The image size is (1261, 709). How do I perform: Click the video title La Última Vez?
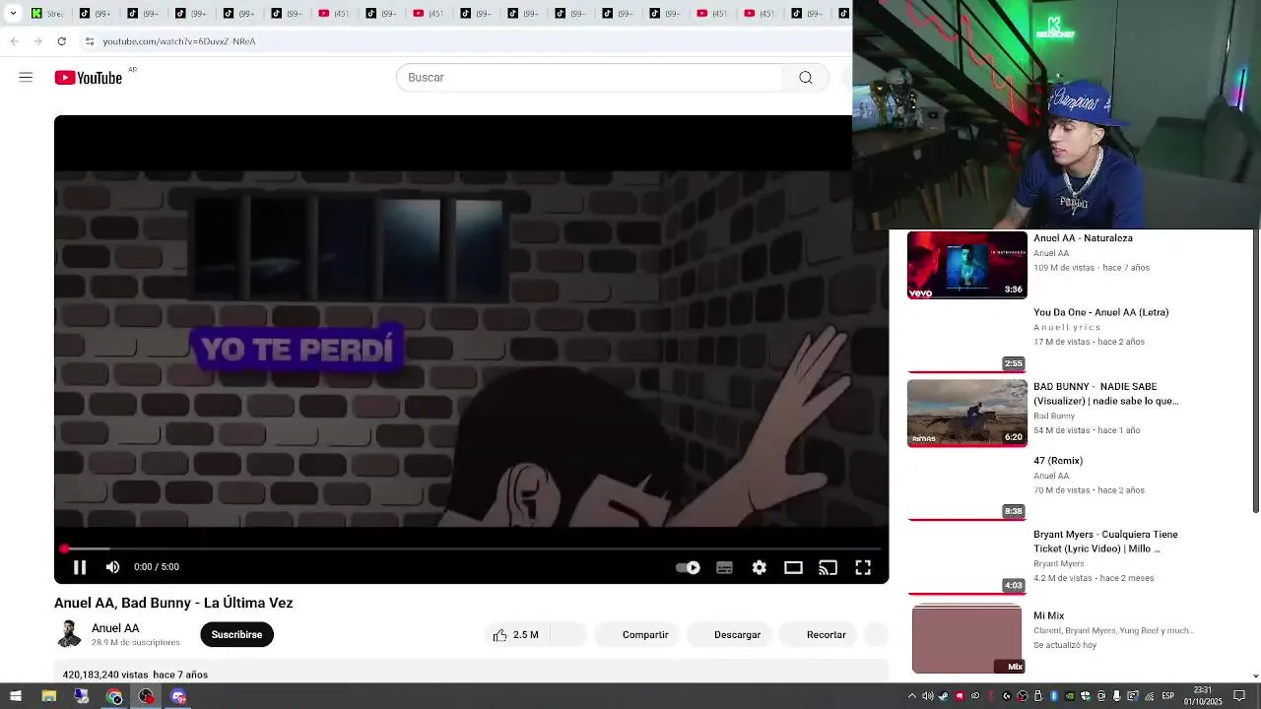[173, 603]
